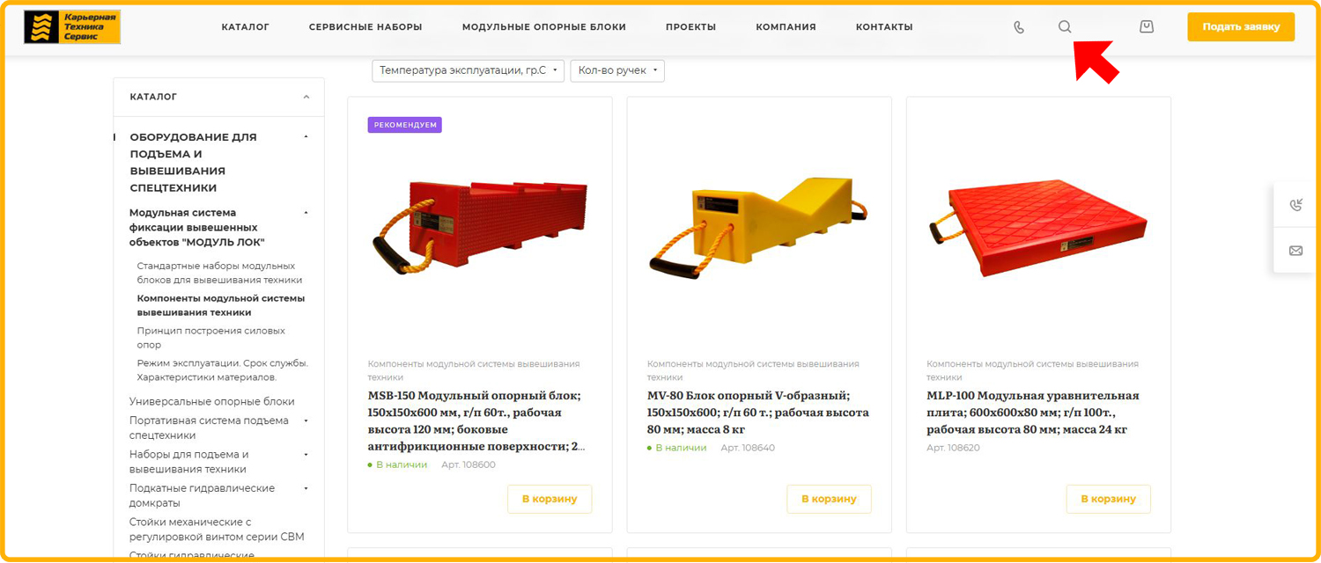Click the purple Рекомендуем badge
The width and height of the screenshot is (1321, 563).
pos(405,125)
